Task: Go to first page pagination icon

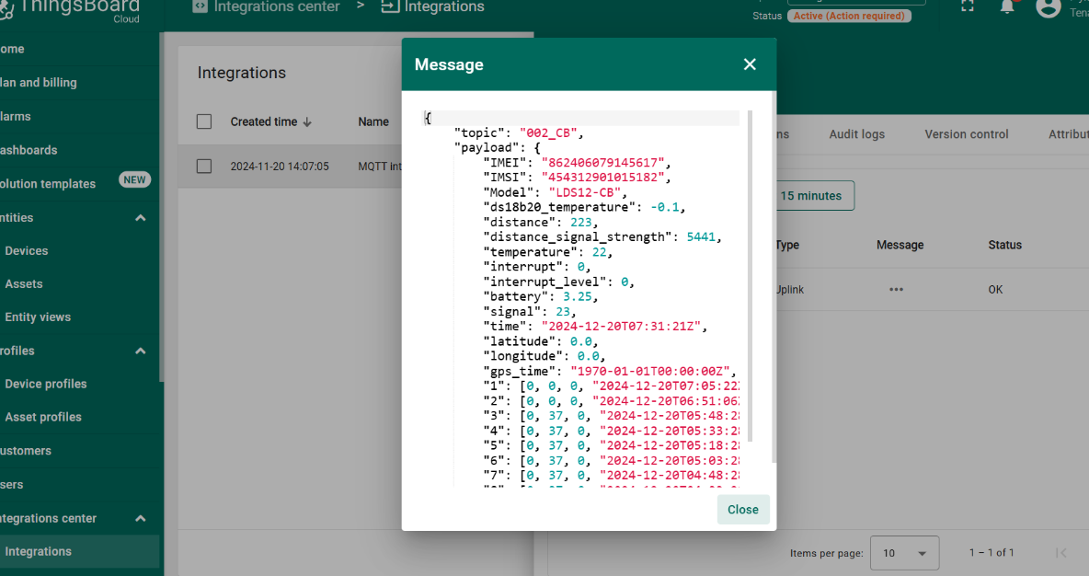Action: (x=1060, y=553)
